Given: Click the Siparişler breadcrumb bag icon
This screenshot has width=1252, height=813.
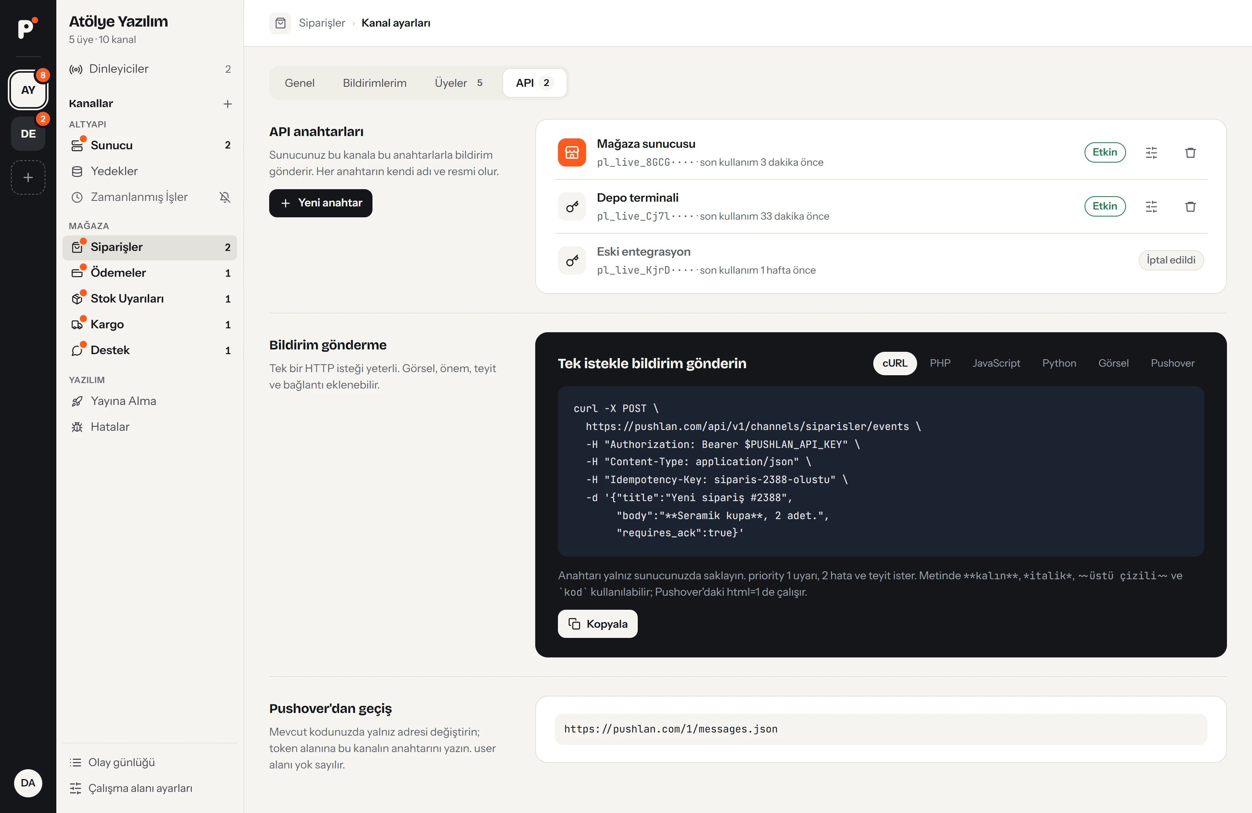Looking at the screenshot, I should pyautogui.click(x=281, y=23).
